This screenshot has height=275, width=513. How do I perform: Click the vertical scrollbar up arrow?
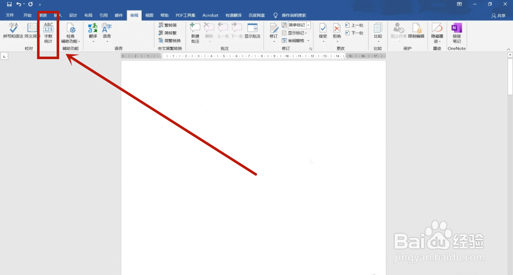[510, 55]
